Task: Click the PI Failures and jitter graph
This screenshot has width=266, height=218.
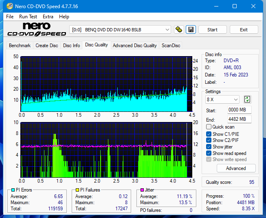Action: tap(106, 150)
